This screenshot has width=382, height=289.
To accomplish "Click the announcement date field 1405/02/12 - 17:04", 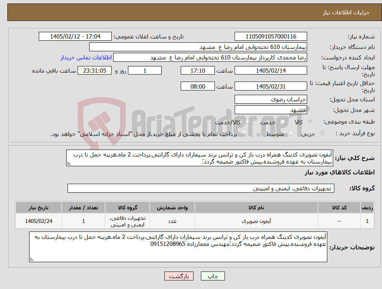I will tap(75, 37).
